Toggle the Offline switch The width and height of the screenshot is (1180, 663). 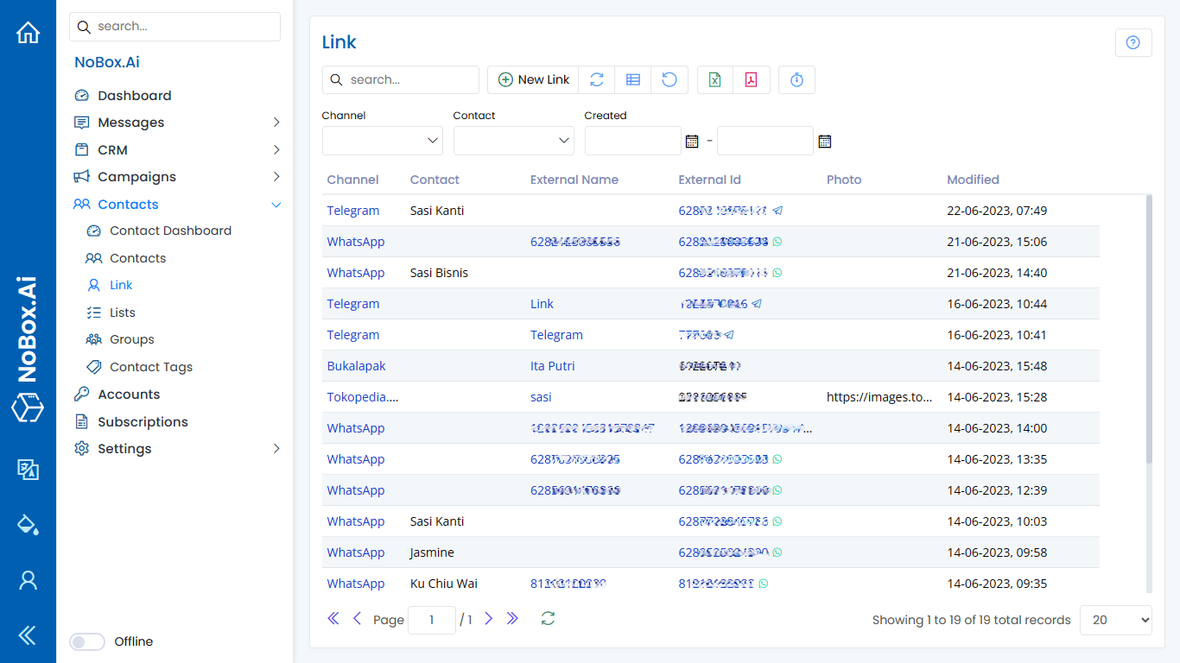(86, 641)
